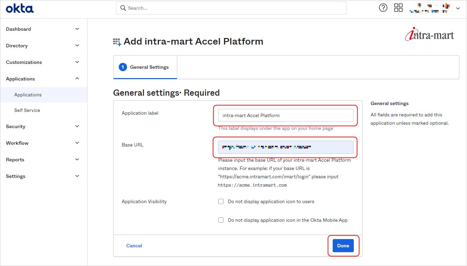Check 'Do not display application icon to users'

(221, 201)
